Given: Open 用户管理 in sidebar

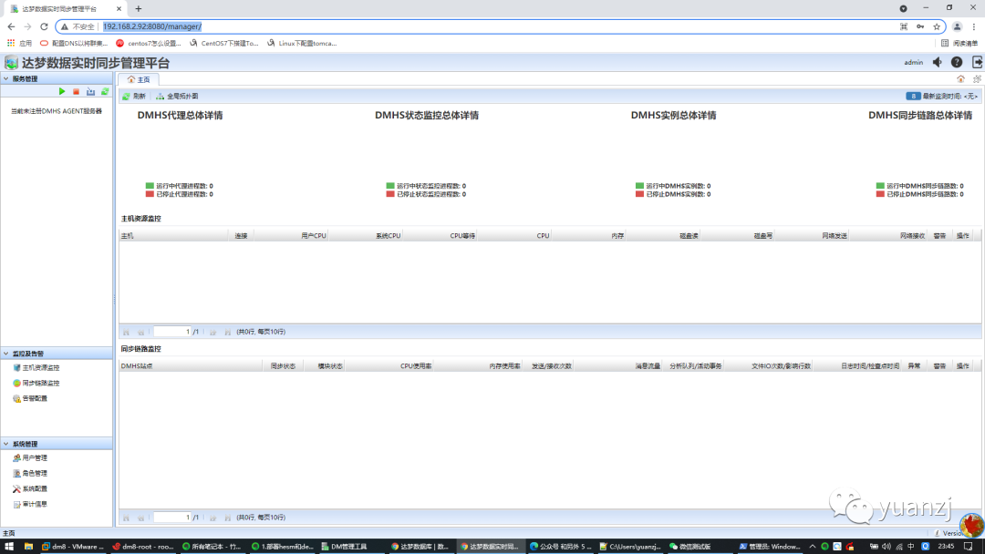Looking at the screenshot, I should pyautogui.click(x=30, y=458).
